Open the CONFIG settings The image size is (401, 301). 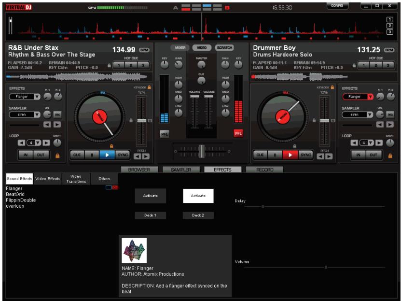pos(337,6)
